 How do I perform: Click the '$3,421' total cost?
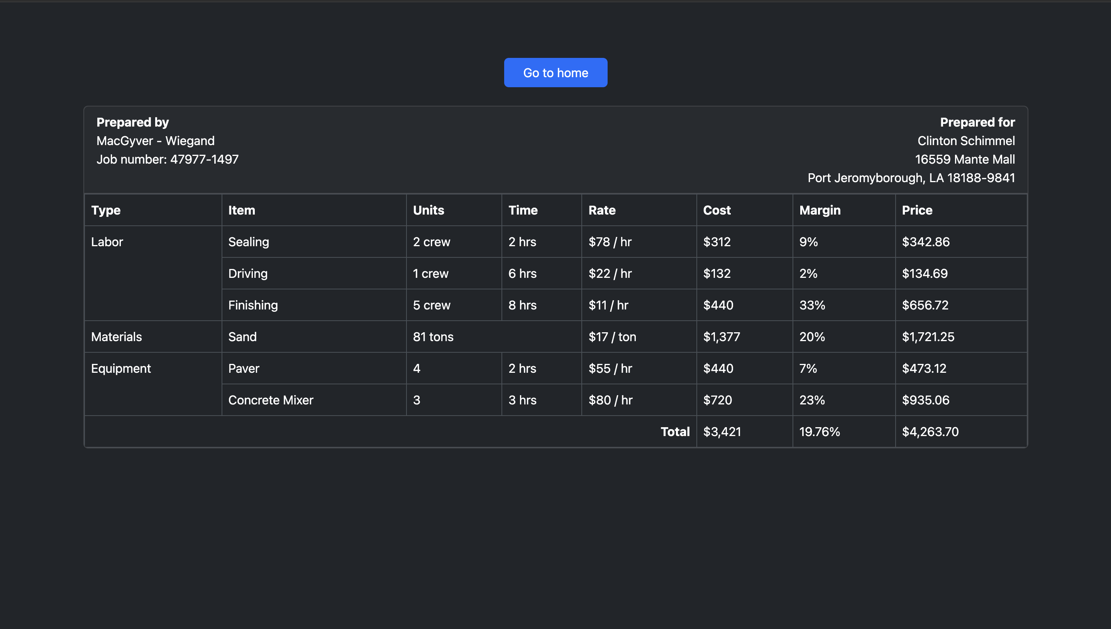pos(745,431)
